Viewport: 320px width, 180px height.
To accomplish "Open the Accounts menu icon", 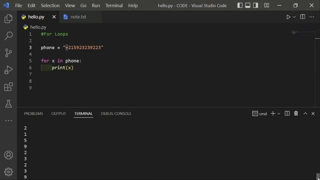I will [x=8, y=155].
